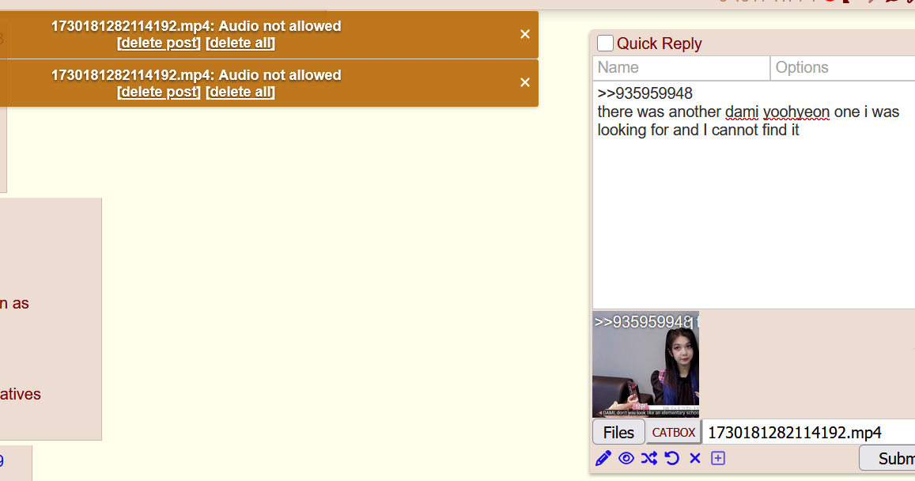Click the CATBOX upload button

[674, 432]
